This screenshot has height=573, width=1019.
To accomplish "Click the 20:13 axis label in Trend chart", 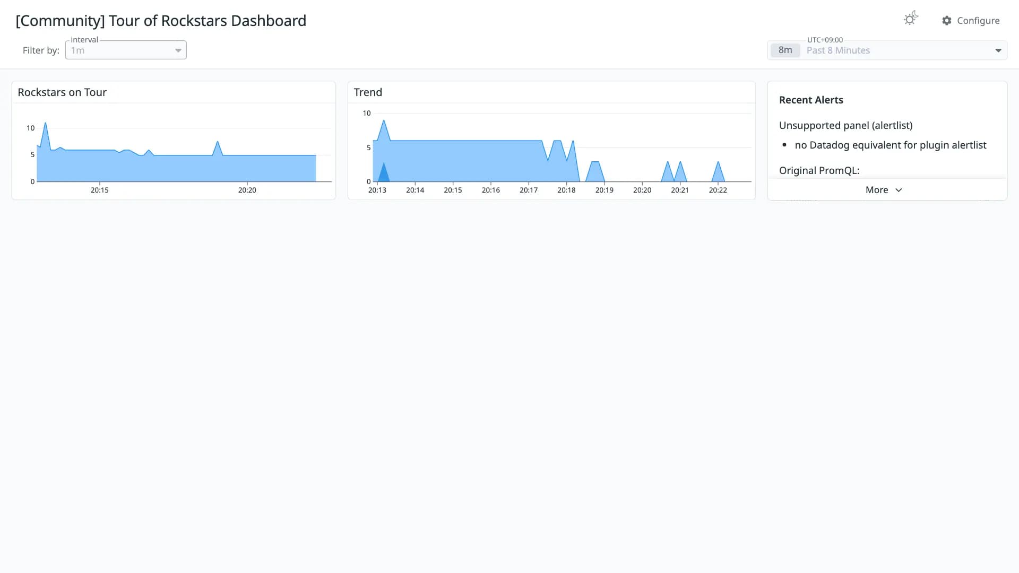I will 377,190.
